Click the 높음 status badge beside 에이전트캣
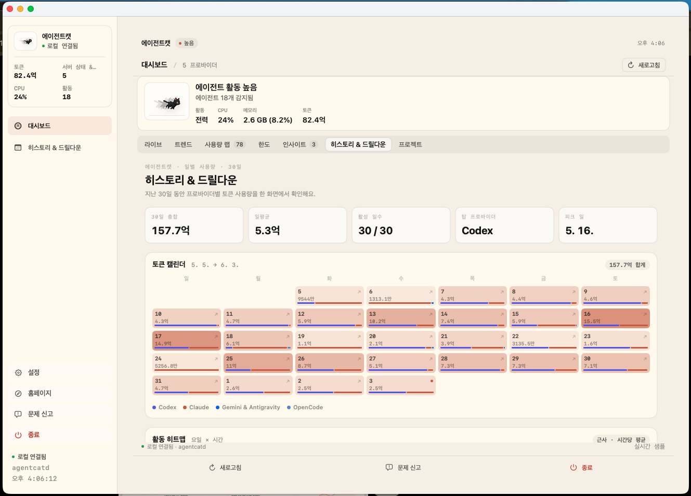Image resolution: width=691 pixels, height=496 pixels. [186, 43]
